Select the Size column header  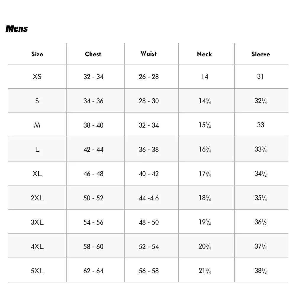[37, 54]
